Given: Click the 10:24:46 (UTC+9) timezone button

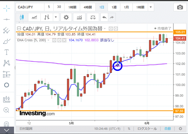Looking at the screenshot, I should click(107, 129).
